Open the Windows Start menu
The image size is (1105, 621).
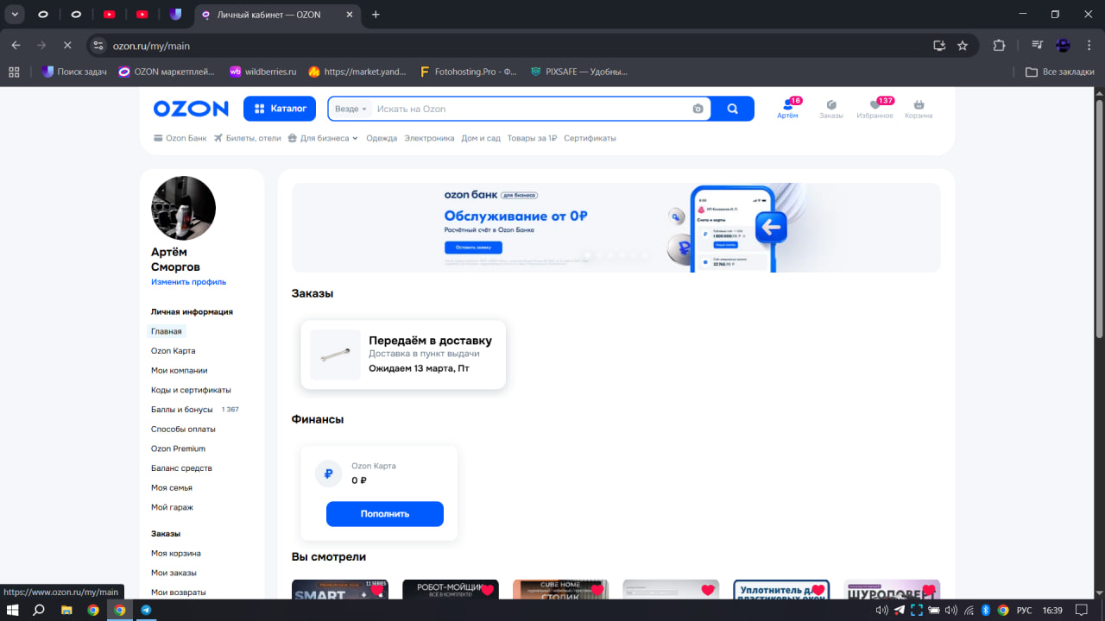(13, 610)
